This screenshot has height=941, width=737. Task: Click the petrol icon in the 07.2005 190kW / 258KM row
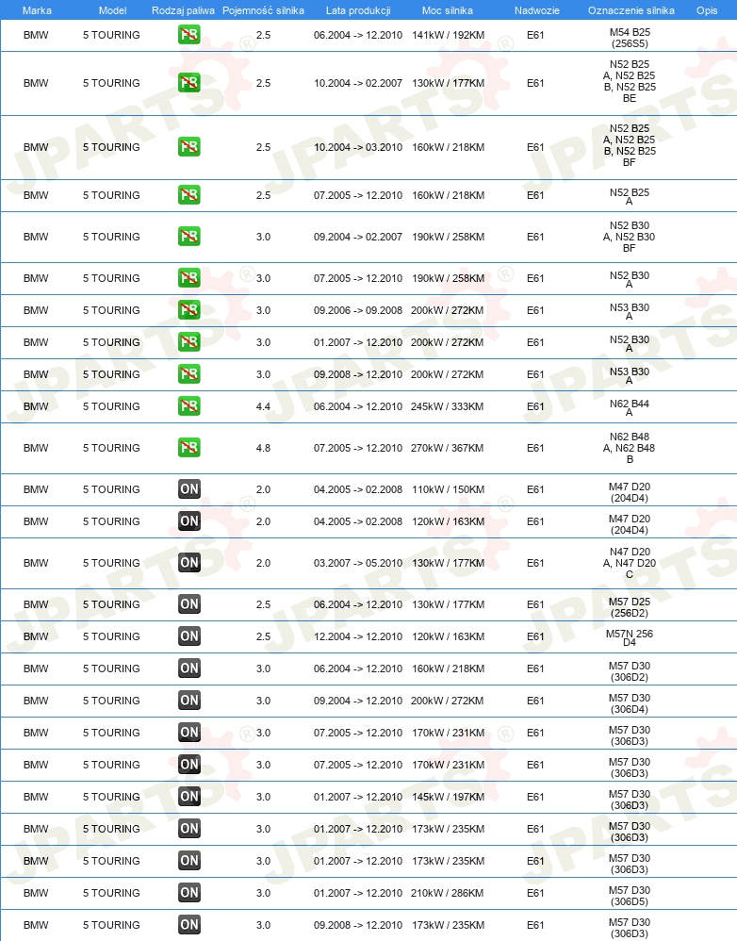(188, 278)
